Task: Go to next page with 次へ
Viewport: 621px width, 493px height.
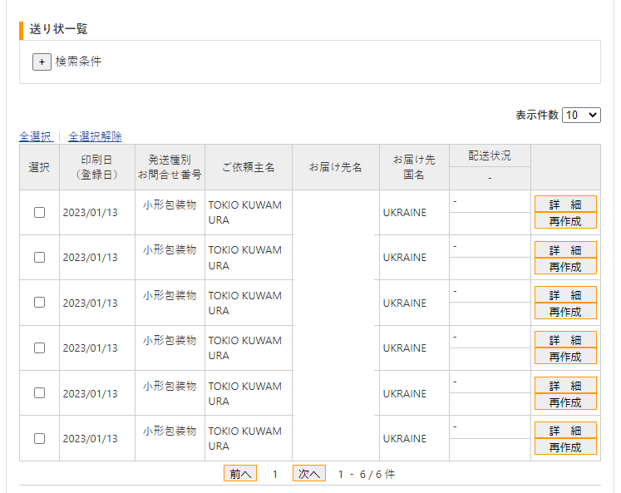Action: click(x=308, y=474)
